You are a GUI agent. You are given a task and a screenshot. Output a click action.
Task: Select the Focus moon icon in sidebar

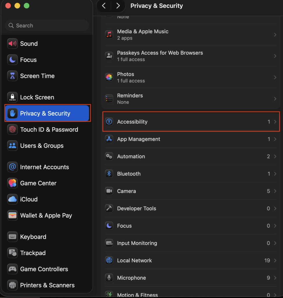click(x=12, y=60)
